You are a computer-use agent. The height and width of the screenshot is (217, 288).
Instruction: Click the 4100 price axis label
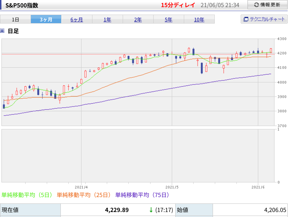[x=282, y=68]
